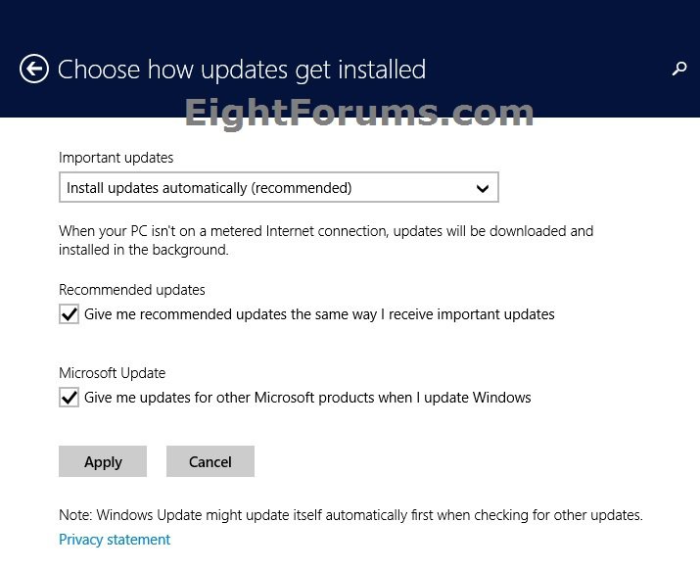Click the EightForums.com watermark
The image size is (700, 570).
click(x=358, y=114)
